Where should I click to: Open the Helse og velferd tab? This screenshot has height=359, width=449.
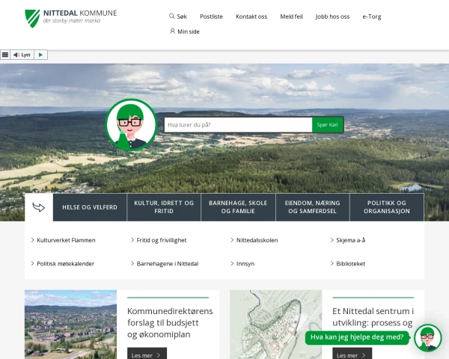point(90,207)
